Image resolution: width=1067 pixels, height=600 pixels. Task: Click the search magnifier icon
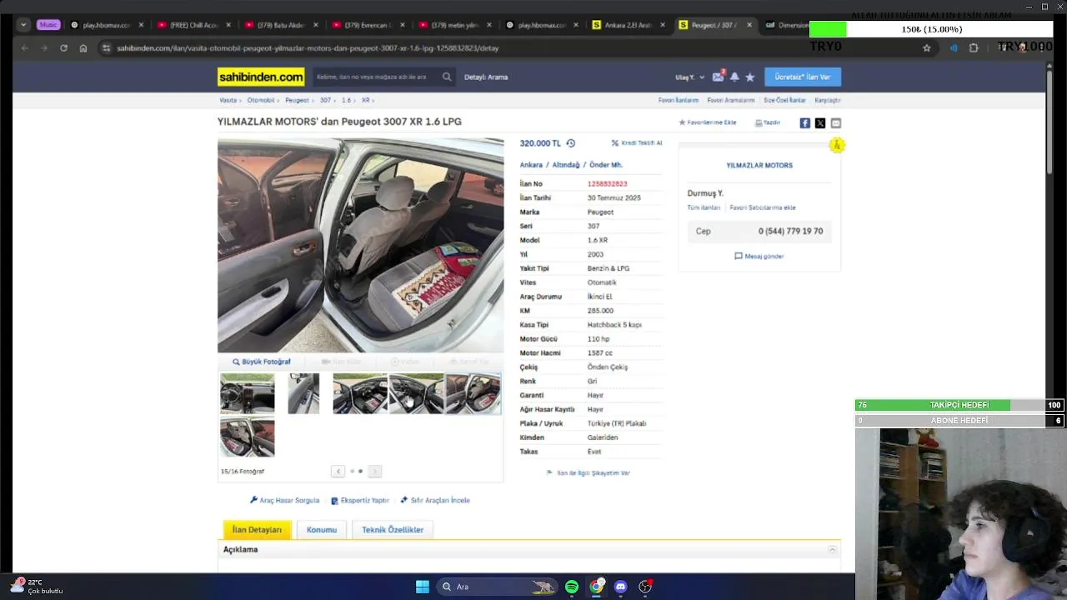tap(447, 77)
